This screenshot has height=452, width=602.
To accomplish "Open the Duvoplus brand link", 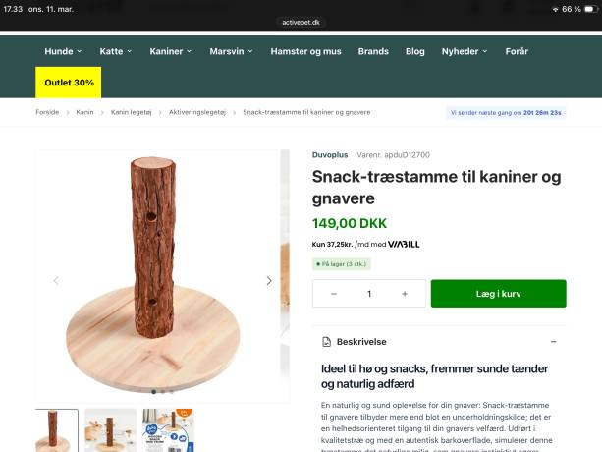I will (x=330, y=155).
